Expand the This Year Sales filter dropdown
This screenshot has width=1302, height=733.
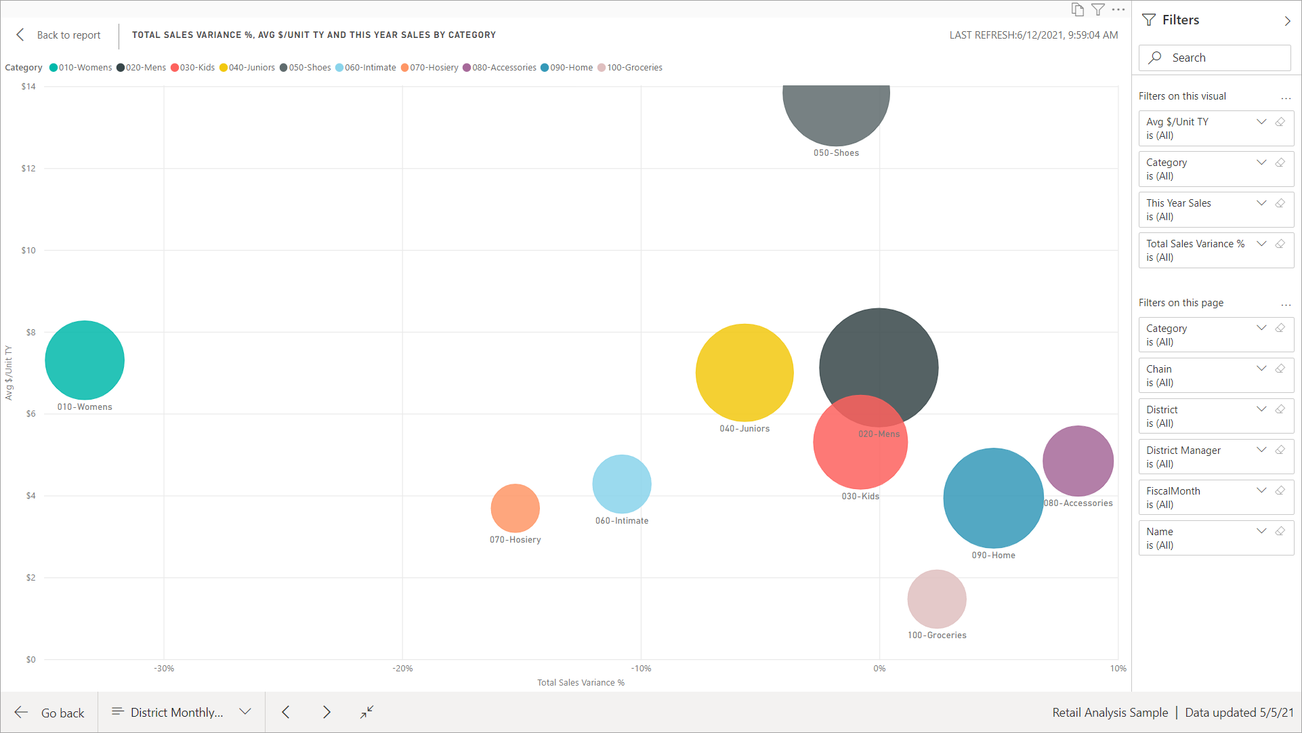[x=1262, y=203]
